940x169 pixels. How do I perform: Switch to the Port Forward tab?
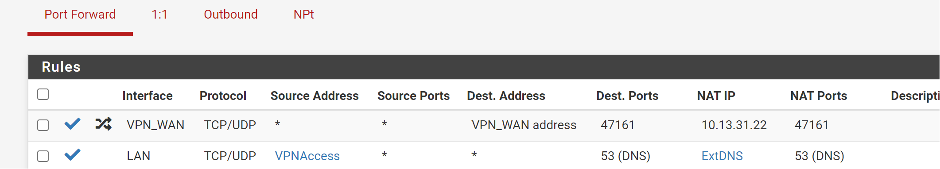click(x=80, y=15)
